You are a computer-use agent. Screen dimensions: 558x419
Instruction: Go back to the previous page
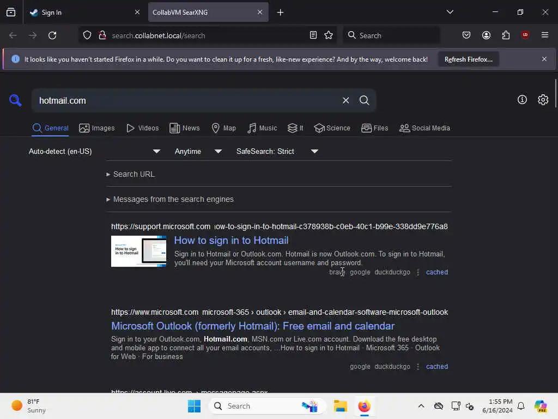(13, 35)
